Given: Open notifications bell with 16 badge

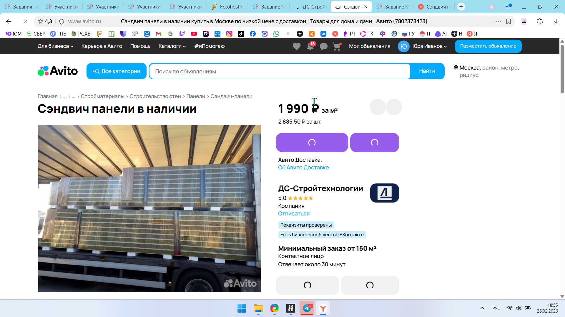Looking at the screenshot, I should pos(310,46).
